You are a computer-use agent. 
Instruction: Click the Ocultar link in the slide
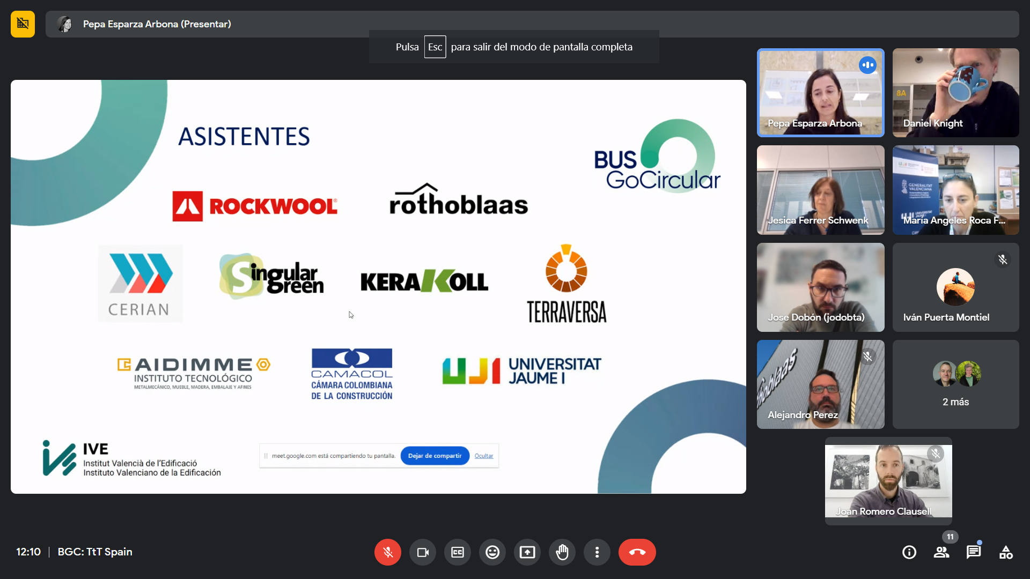[484, 456]
